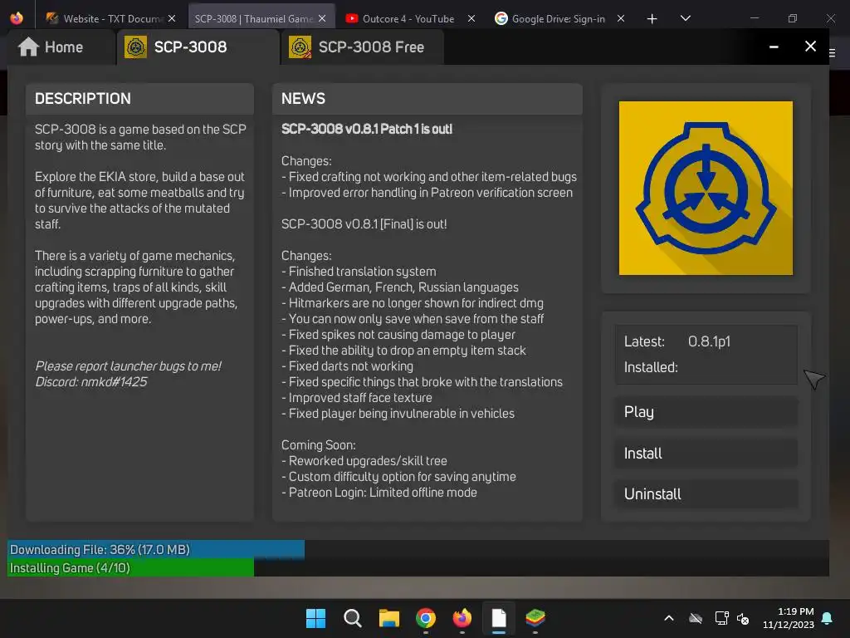This screenshot has height=638, width=850.
Task: Minimize the launcher window
Action: click(774, 47)
